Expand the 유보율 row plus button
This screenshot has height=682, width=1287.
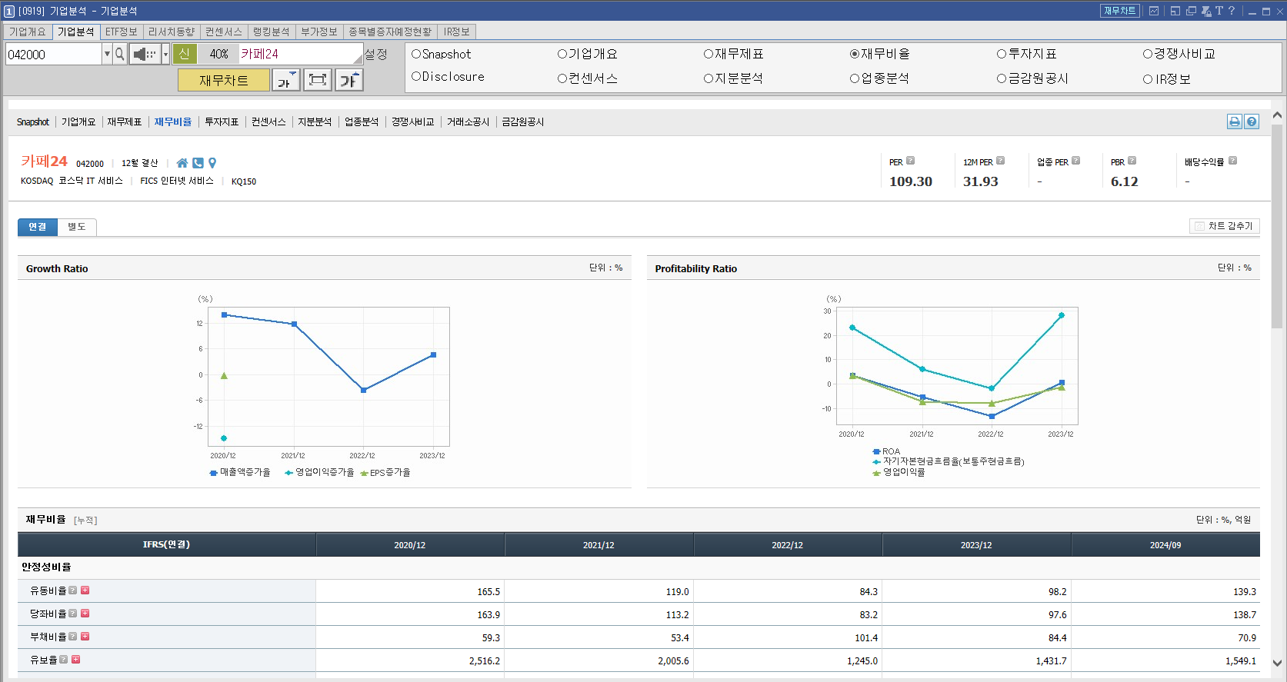[75, 660]
